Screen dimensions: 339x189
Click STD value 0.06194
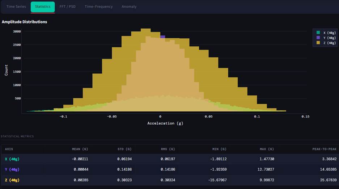[x=124, y=159]
